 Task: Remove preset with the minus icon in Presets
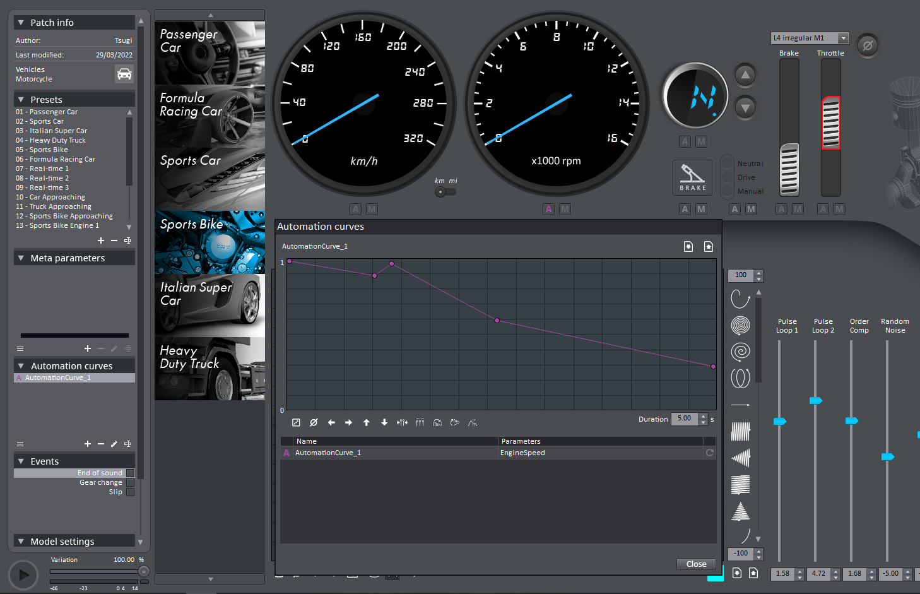114,241
